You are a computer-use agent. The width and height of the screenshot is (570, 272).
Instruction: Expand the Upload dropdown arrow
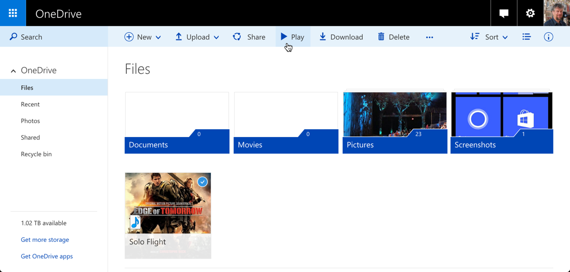click(216, 37)
